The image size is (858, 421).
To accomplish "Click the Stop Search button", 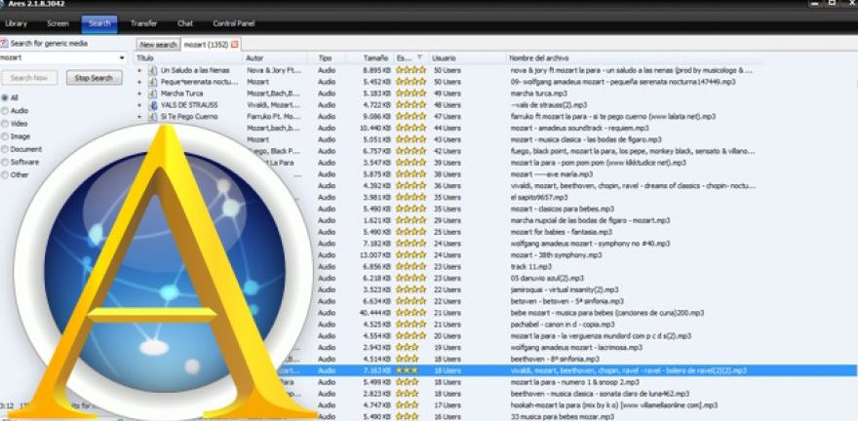I will (x=94, y=78).
